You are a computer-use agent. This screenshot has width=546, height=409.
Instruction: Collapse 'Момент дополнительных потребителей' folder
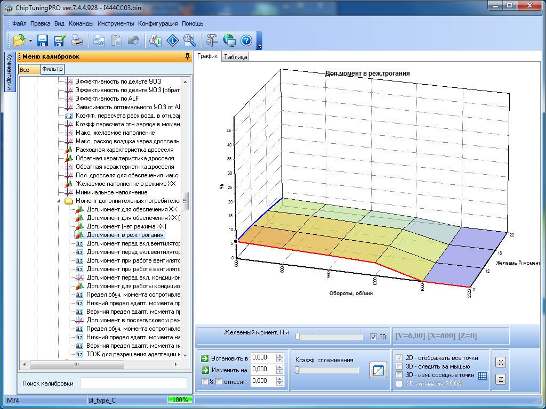[x=59, y=201]
